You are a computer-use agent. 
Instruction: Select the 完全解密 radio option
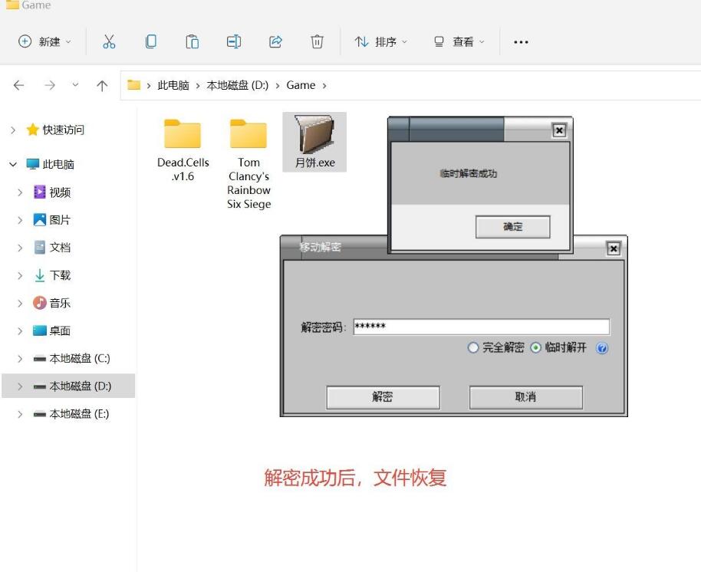[473, 348]
